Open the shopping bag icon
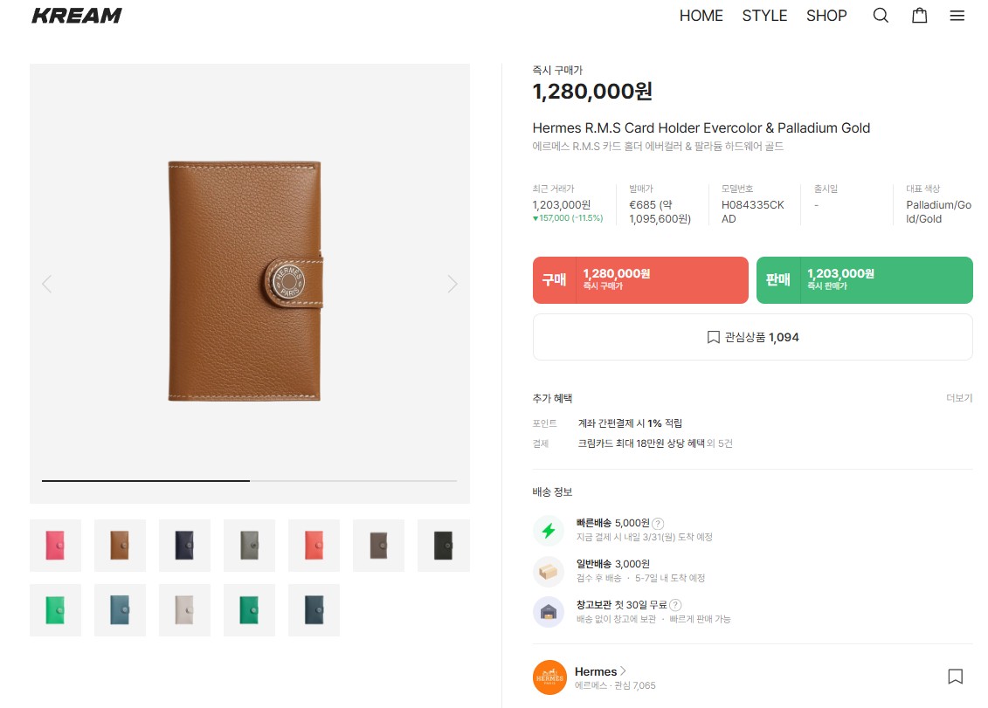988x708 pixels. 919,16
